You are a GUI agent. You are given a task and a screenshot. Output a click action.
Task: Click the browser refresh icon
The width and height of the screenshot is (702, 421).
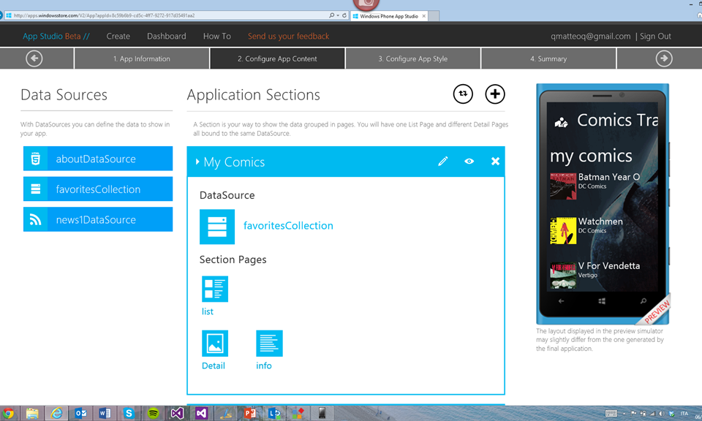[x=344, y=15]
